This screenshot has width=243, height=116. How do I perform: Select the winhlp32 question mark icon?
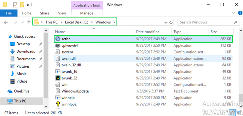tap(58, 104)
